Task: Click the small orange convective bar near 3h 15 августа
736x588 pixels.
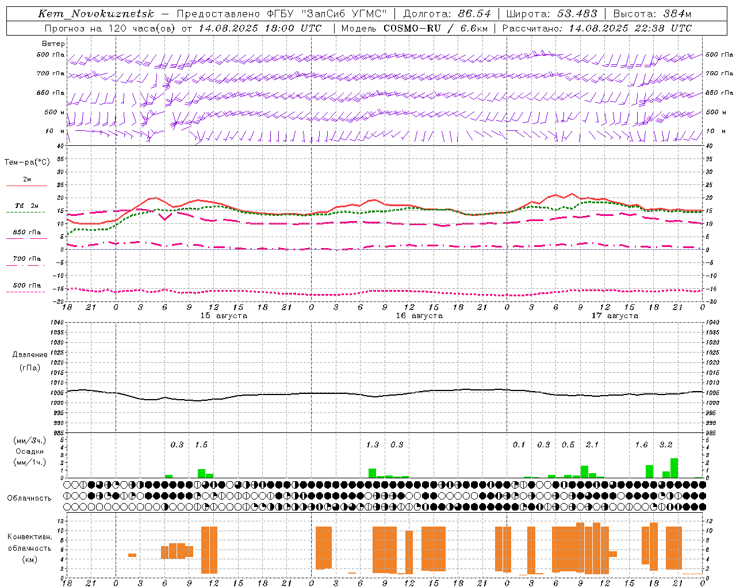Action: pos(132,555)
